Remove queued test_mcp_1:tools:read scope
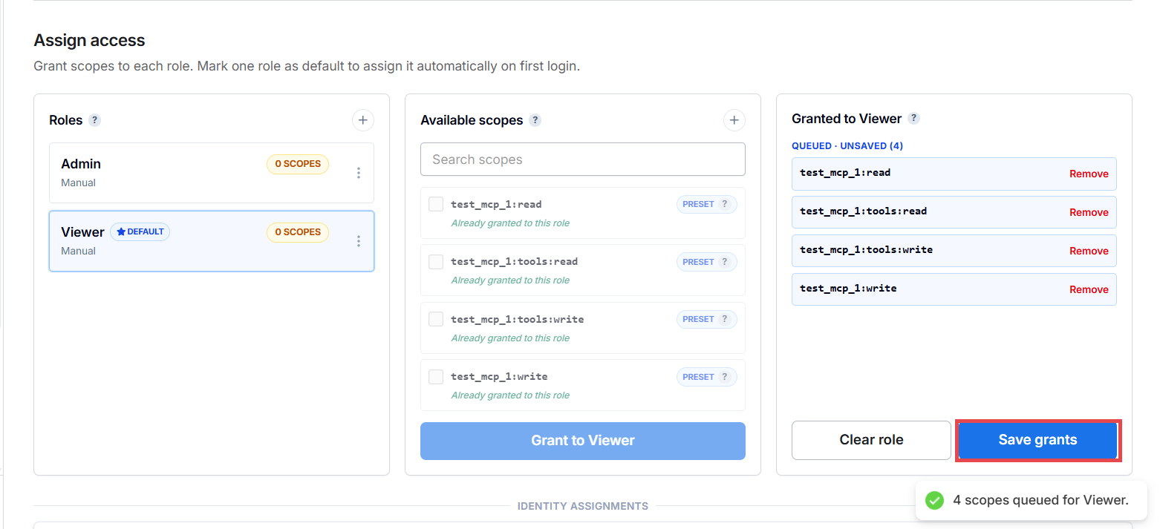The height and width of the screenshot is (529, 1160). pos(1089,212)
